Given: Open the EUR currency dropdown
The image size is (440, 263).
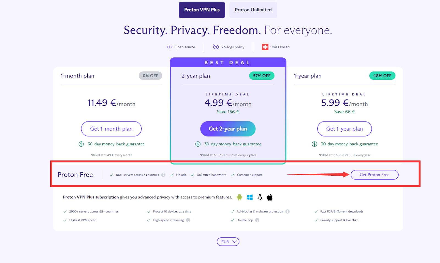Looking at the screenshot, I should click(x=228, y=242).
